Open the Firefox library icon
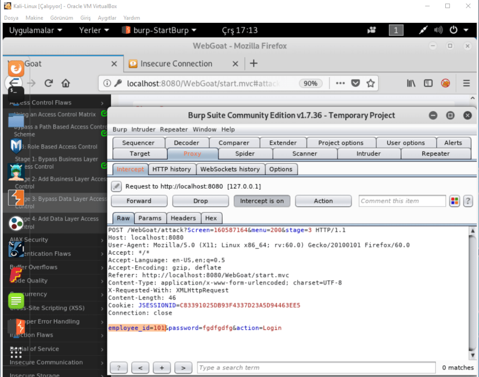Viewport: 479px width, 377px height. pos(411,83)
